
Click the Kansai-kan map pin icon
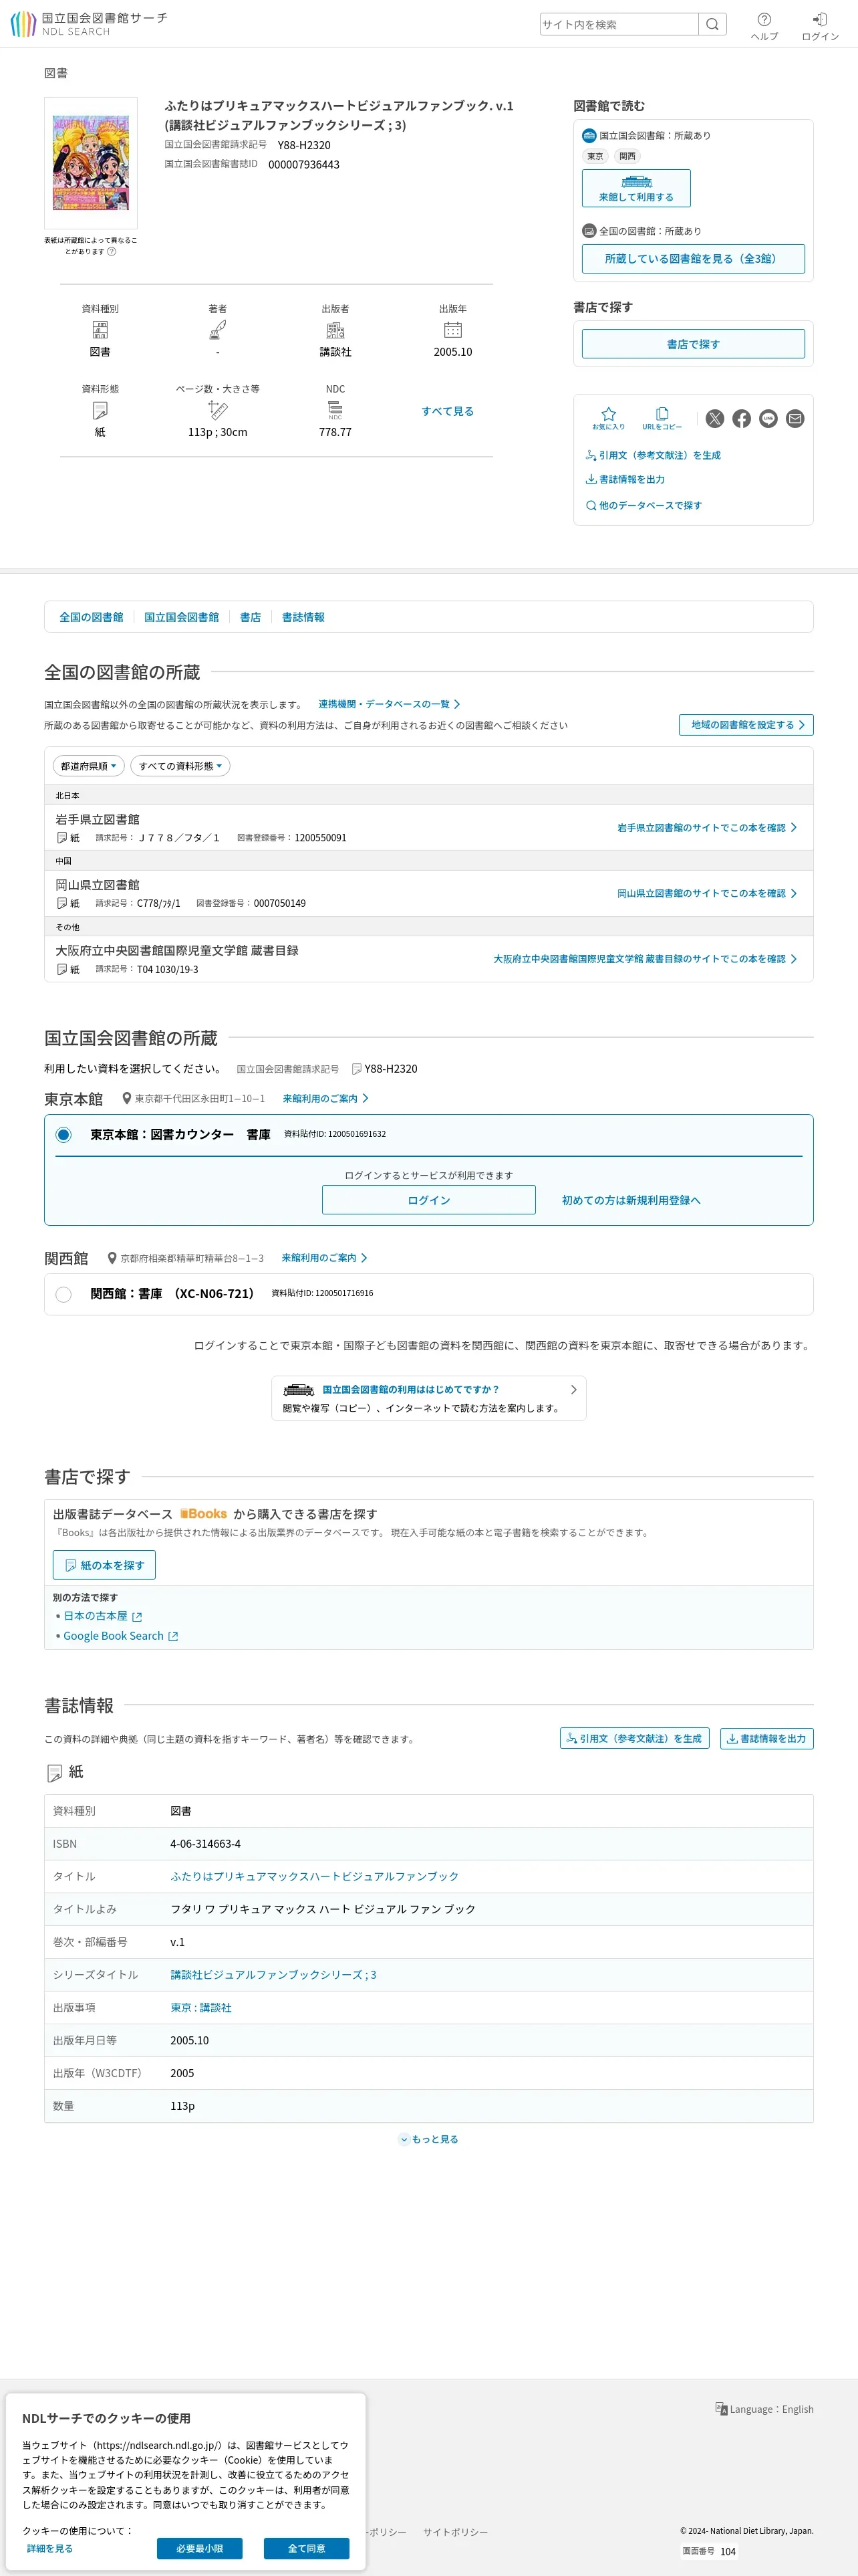[113, 1258]
